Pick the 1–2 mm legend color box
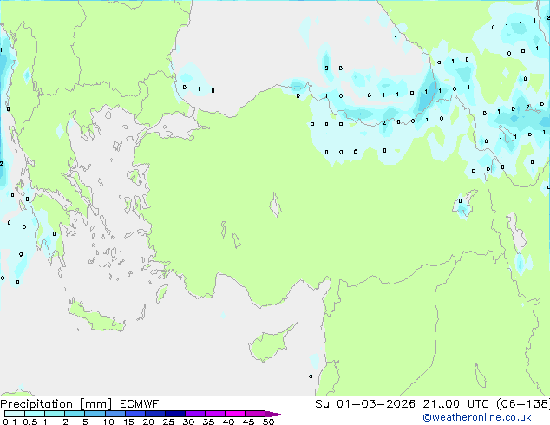This screenshot has height=425, width=550. coord(55,414)
